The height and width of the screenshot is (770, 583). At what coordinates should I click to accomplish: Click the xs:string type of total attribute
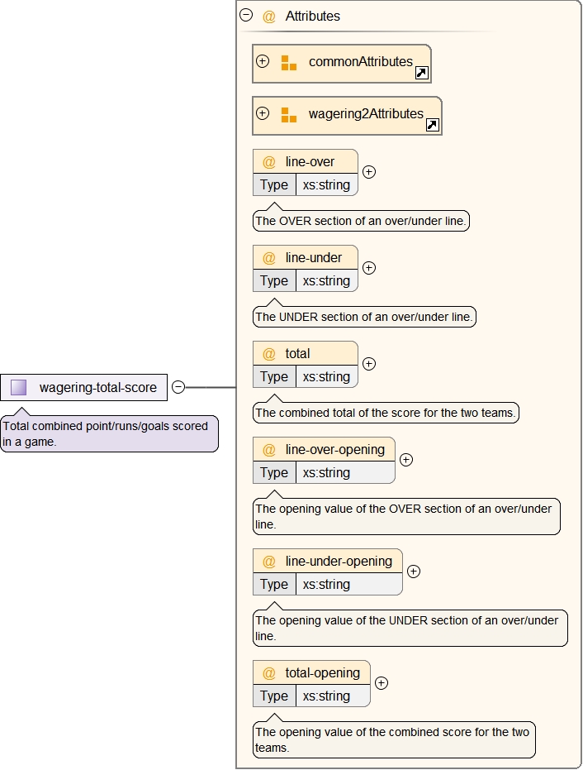point(326,376)
